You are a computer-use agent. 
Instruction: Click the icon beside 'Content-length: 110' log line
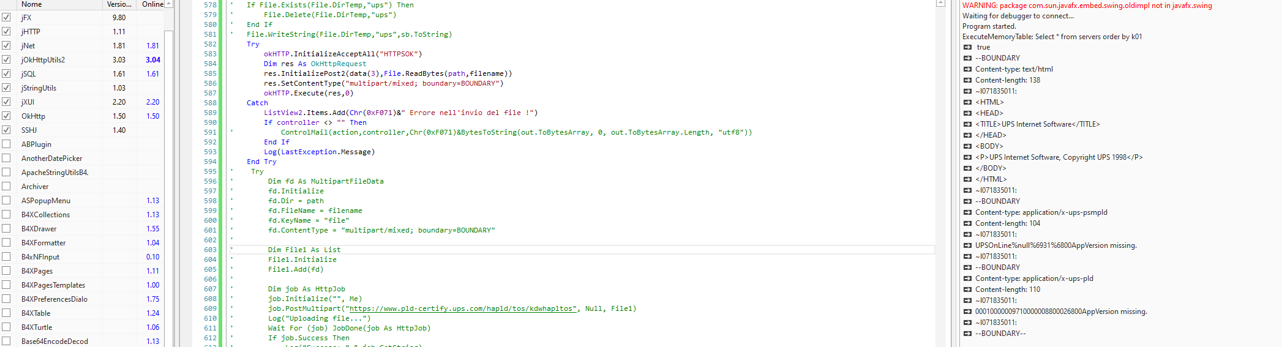(967, 289)
